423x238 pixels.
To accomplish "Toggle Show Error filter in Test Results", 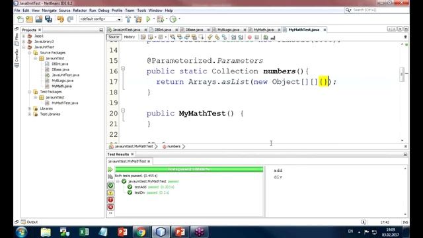I will point(110,207).
